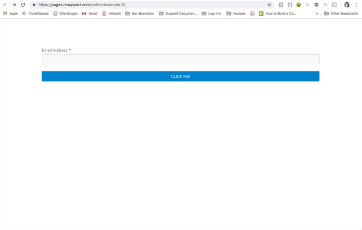
Task: Open the ClientLogin bookmark
Action: (65, 14)
